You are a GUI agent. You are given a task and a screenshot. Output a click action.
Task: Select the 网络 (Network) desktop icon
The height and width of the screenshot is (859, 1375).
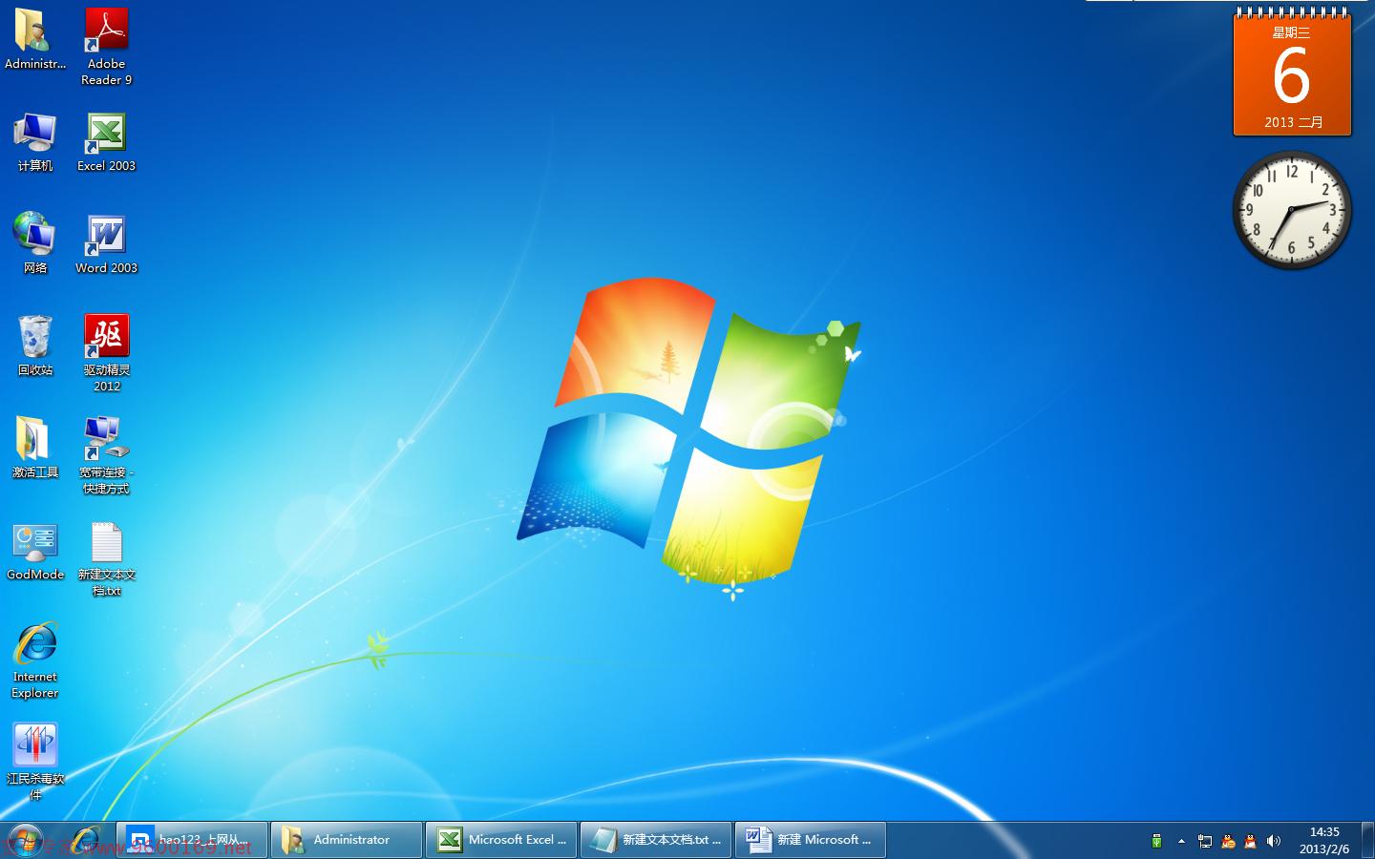click(x=34, y=243)
